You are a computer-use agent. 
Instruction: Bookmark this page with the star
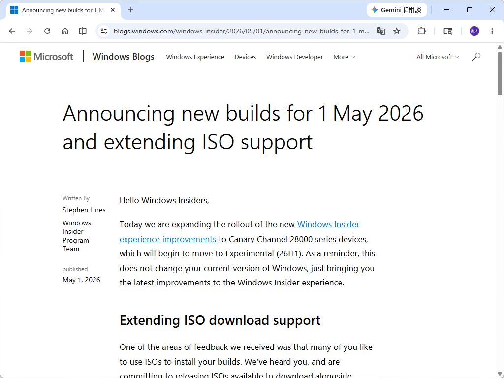click(397, 31)
